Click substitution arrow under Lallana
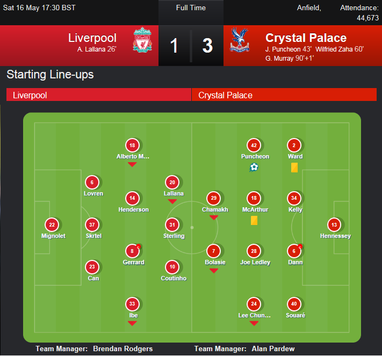The width and height of the screenshot is (382, 356). coord(172,201)
